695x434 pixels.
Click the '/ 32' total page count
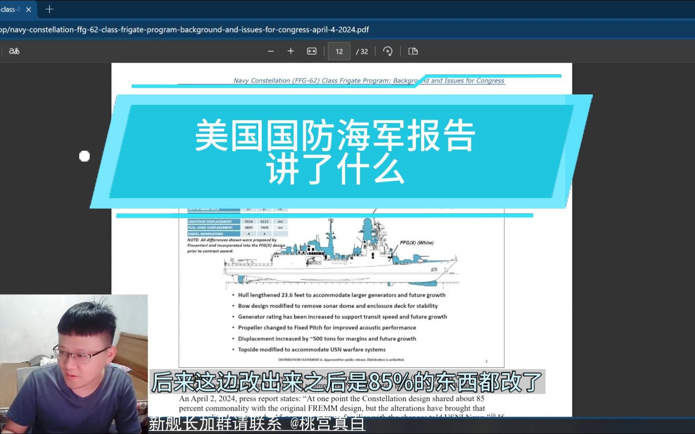362,51
